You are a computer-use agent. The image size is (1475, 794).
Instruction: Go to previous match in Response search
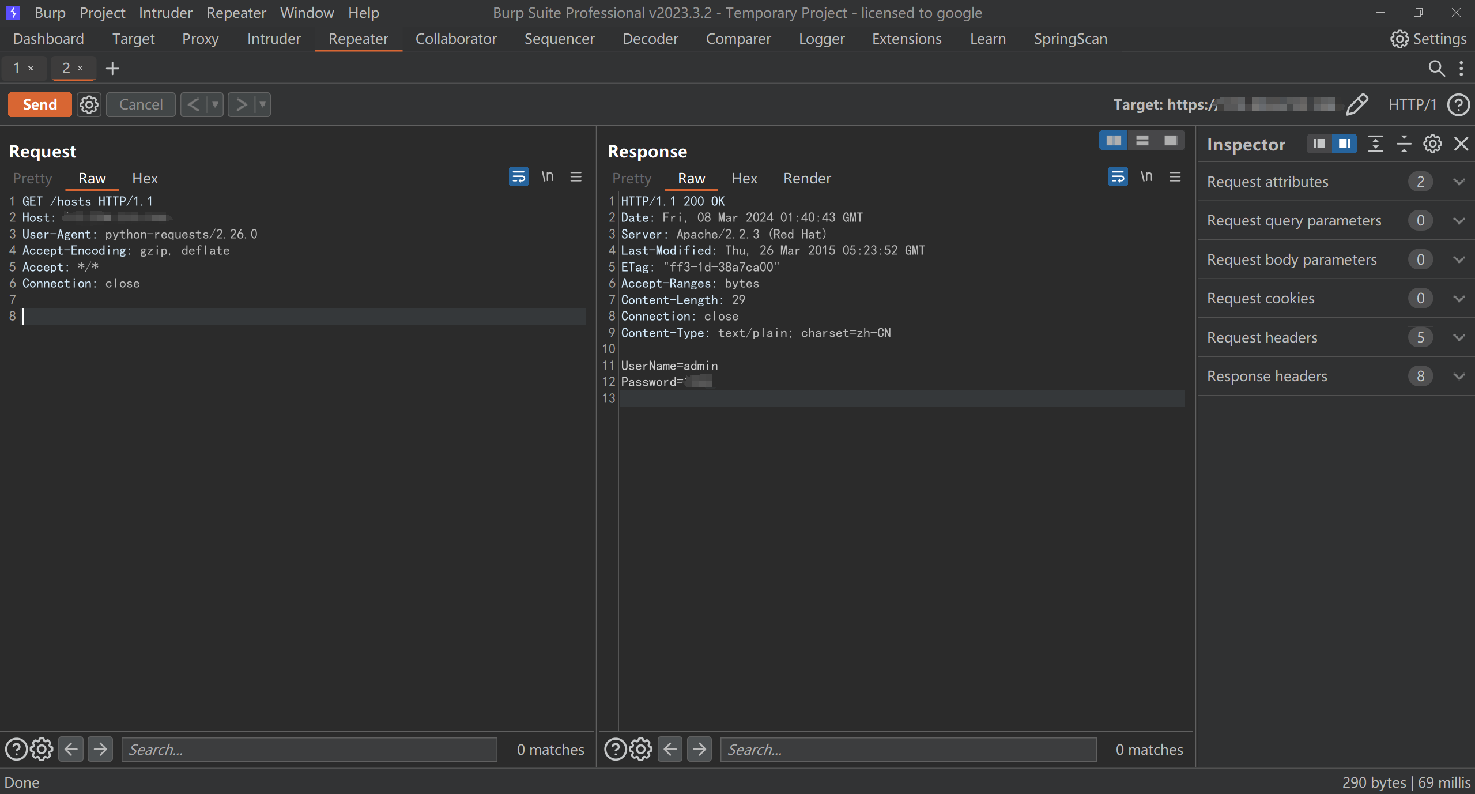click(670, 749)
